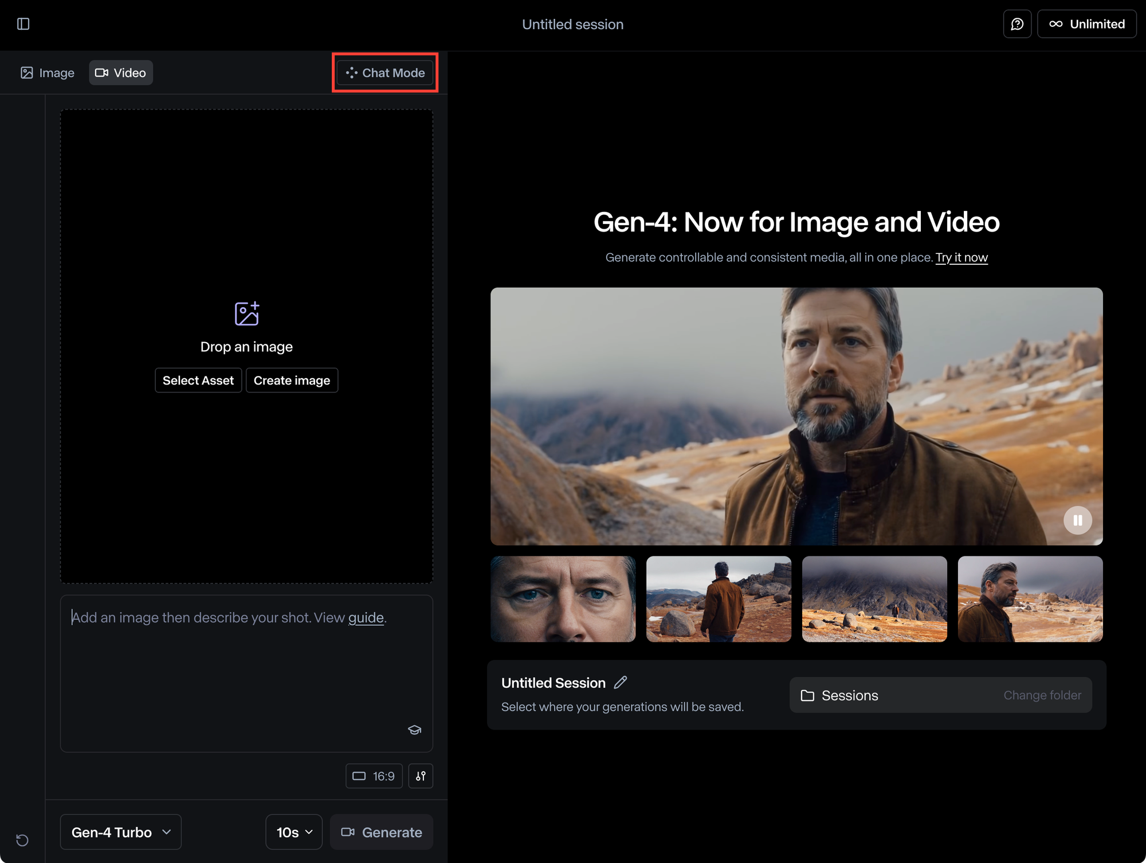Pause the preview video
The image size is (1146, 863).
coord(1077,520)
